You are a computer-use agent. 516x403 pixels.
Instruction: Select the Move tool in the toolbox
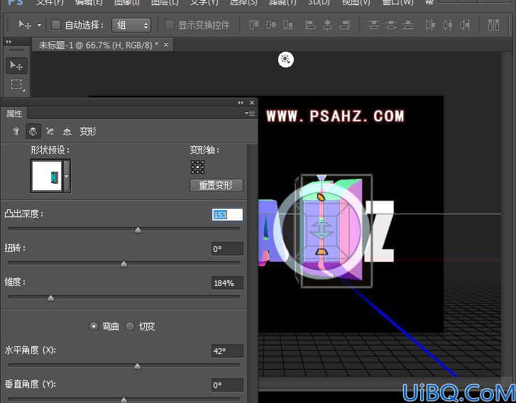(16, 66)
